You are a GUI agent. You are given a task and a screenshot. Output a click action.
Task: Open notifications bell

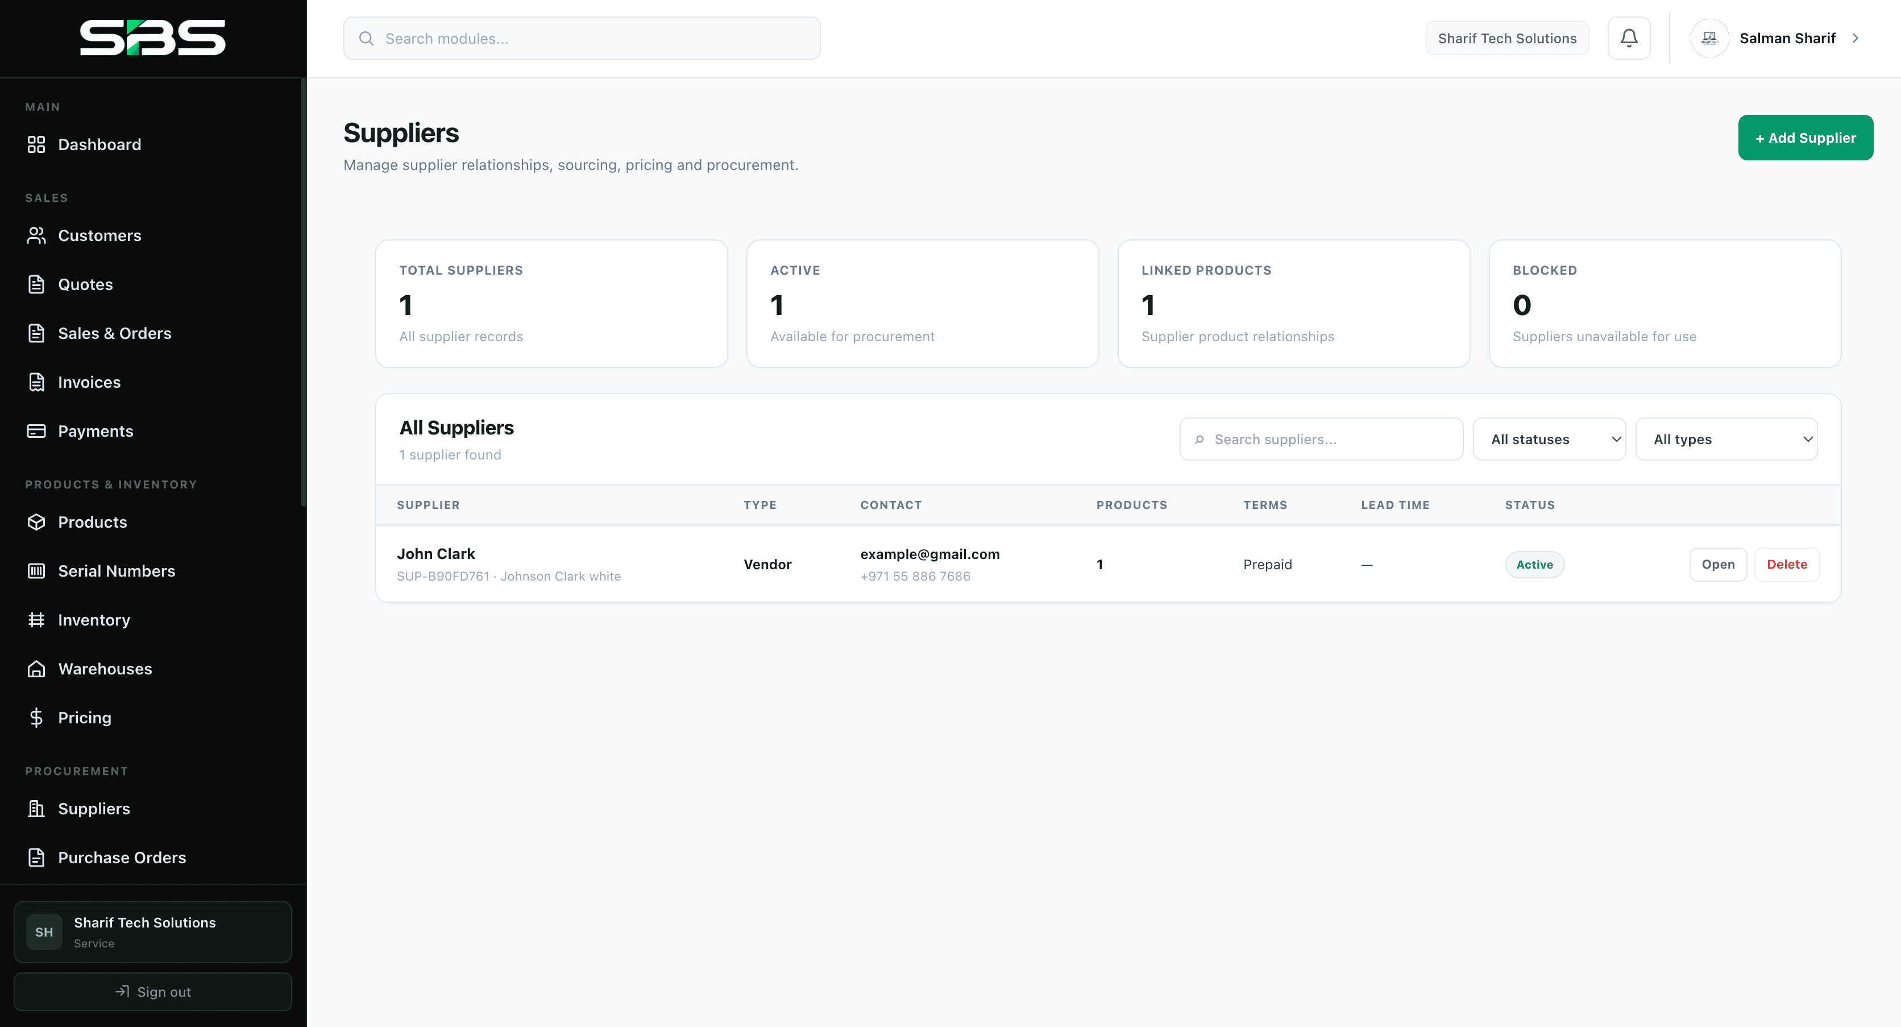click(1629, 39)
